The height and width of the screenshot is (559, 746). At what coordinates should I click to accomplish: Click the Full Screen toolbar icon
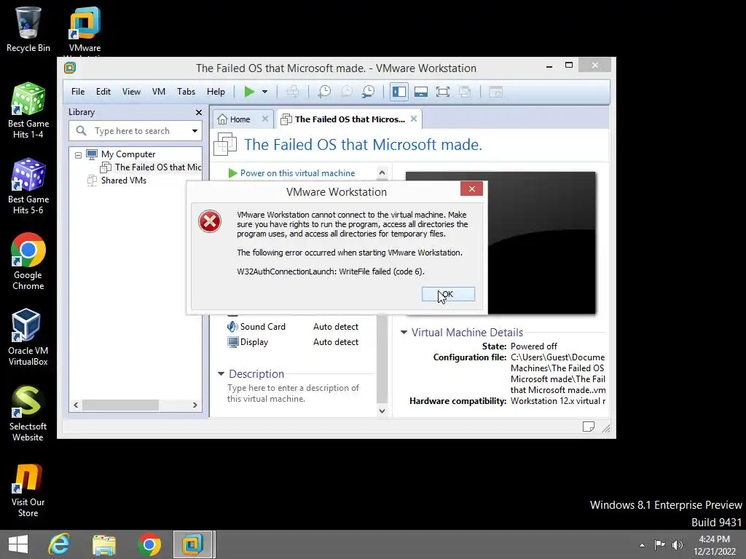443,92
